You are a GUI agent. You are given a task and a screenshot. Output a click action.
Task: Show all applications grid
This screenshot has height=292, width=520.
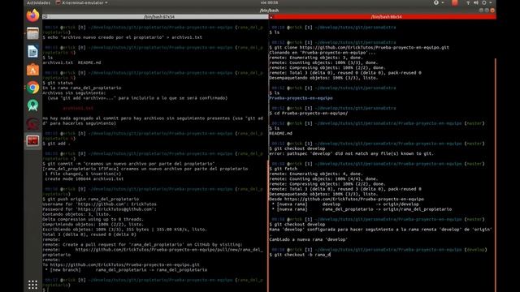(32, 285)
